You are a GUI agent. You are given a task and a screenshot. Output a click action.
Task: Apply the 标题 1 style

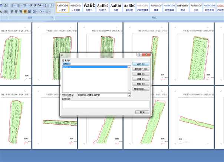[89, 7]
